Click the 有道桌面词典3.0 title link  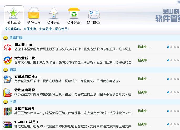pos(27,77)
